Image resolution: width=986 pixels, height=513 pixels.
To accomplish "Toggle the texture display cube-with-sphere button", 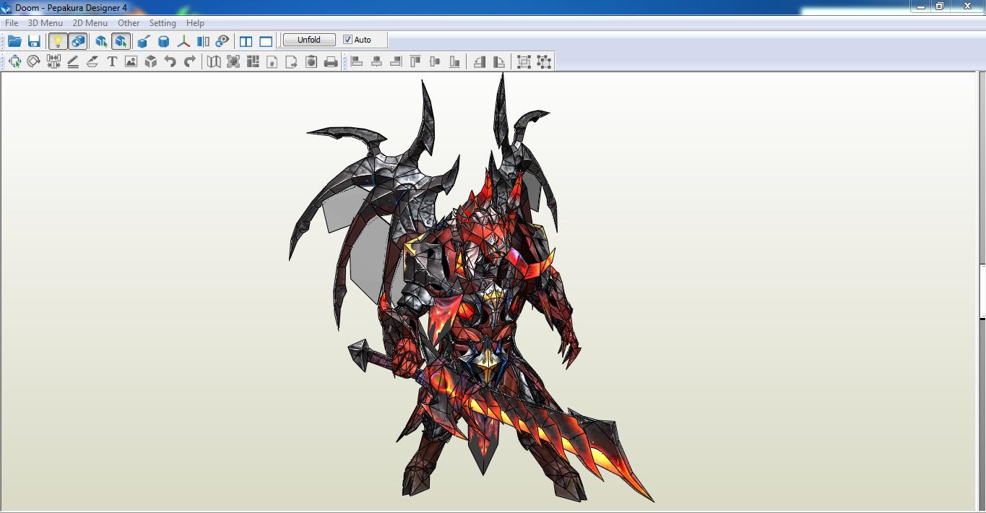I will click(x=78, y=41).
